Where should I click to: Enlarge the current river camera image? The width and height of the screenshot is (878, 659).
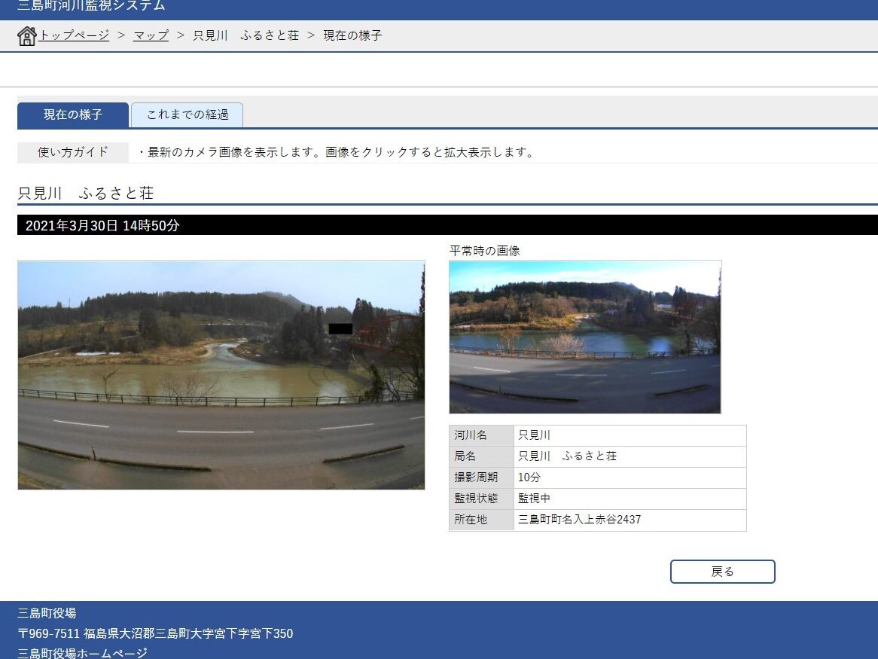tap(221, 375)
